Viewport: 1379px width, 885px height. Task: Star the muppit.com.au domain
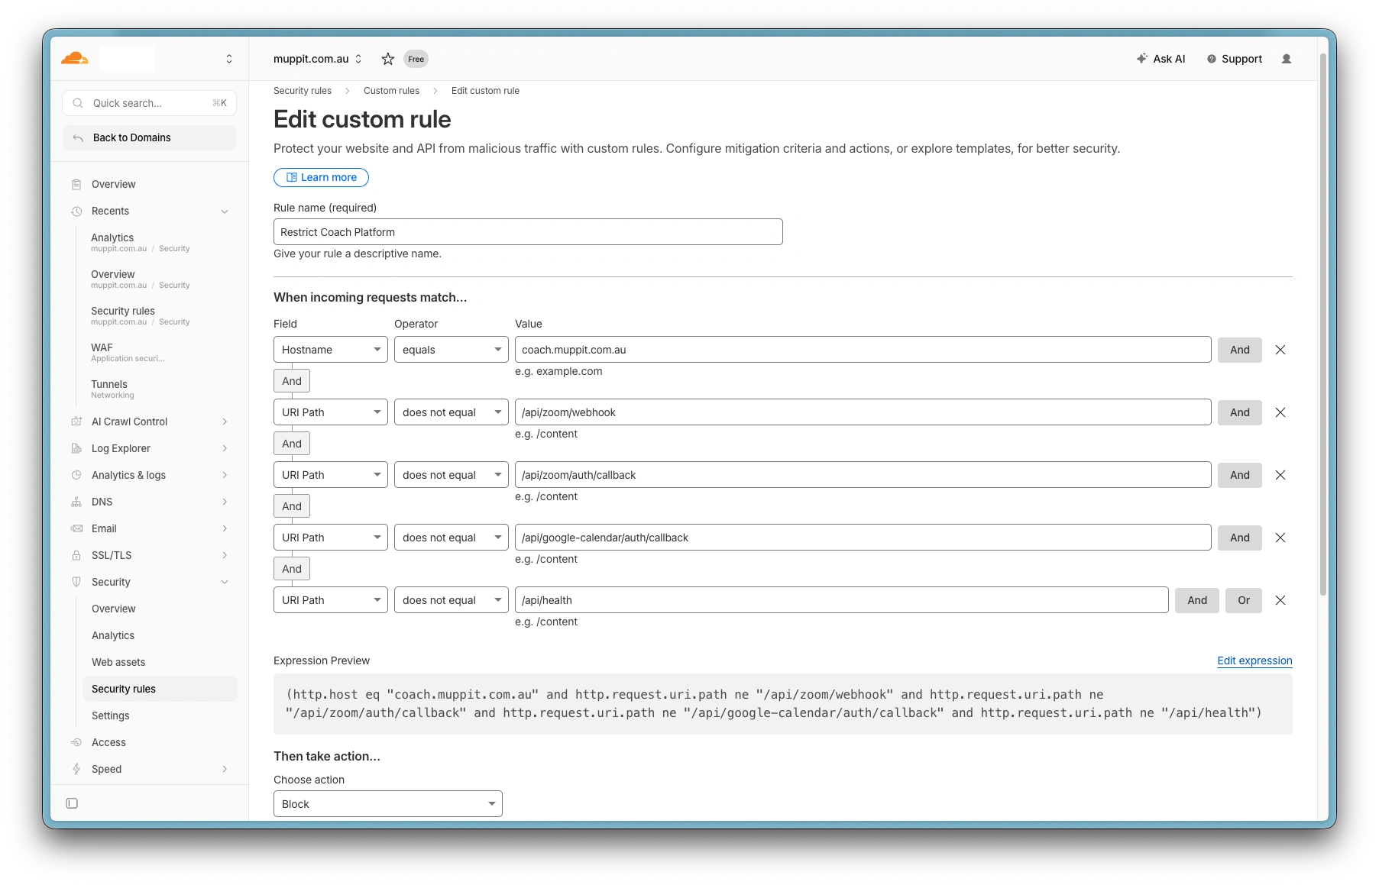click(x=388, y=59)
